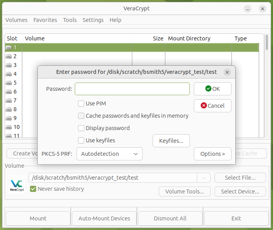This screenshot has width=273, height=230.
Task: Click Auto-Mount Devices
Action: (x=104, y=218)
